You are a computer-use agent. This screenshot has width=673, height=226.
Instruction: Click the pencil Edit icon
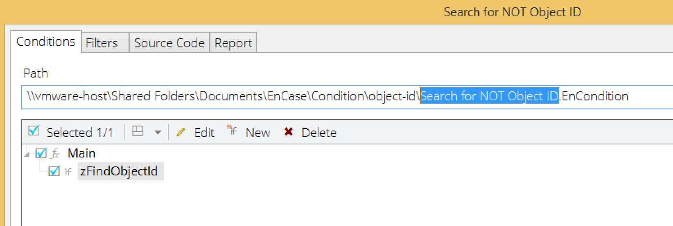[x=181, y=132]
